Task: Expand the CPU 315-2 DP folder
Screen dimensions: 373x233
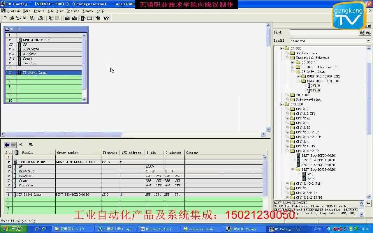Action: (x=287, y=193)
